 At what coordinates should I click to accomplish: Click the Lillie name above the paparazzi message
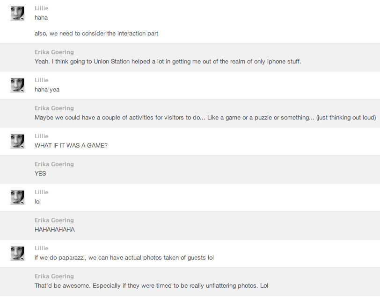41,248
